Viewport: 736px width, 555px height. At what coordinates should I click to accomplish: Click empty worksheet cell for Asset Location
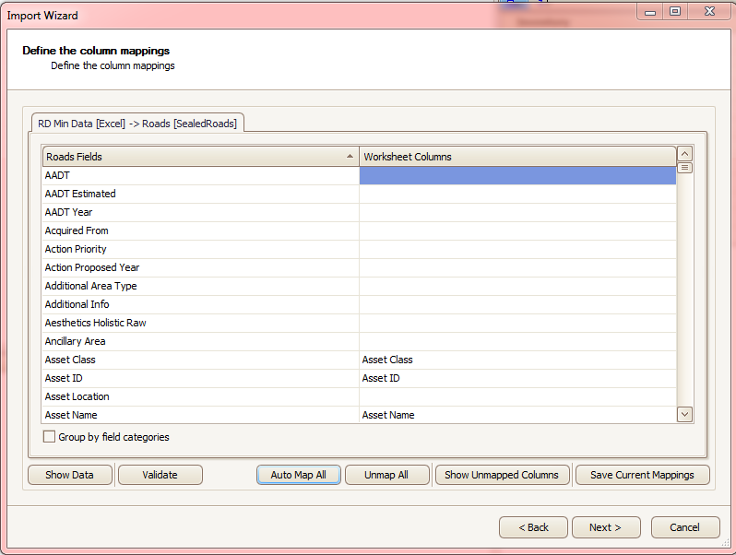[517, 397]
